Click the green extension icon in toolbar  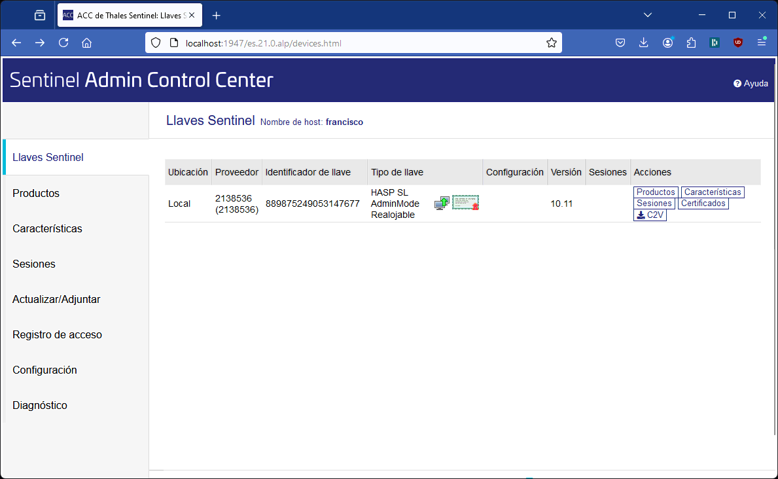coord(715,43)
